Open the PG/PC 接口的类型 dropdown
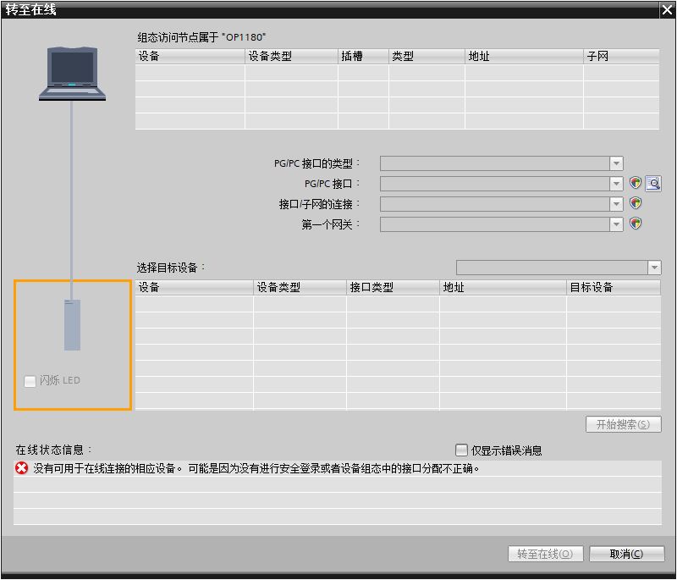The image size is (677, 580). pos(616,163)
